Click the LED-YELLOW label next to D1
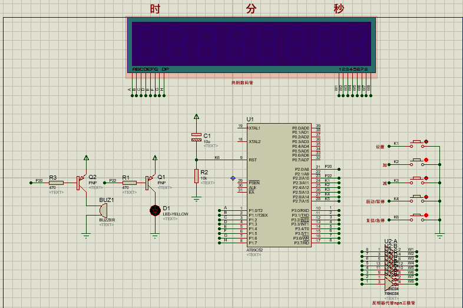The width and height of the screenshot is (463, 308). (x=176, y=214)
